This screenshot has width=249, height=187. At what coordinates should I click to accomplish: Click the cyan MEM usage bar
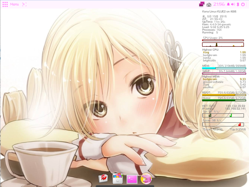tap(224, 68)
